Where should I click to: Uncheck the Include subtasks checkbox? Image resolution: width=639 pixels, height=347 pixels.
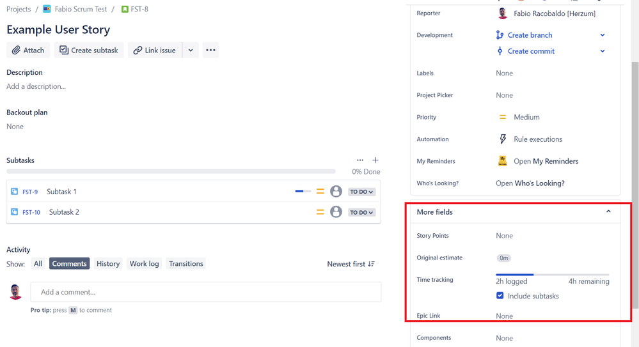click(500, 296)
